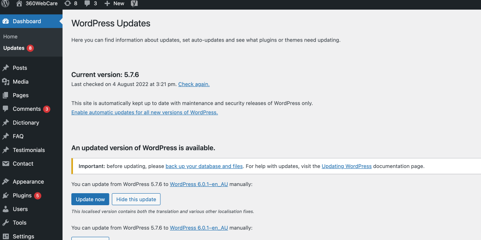Open the Users sidebar icon
The image size is (481, 240).
pyautogui.click(x=6, y=209)
